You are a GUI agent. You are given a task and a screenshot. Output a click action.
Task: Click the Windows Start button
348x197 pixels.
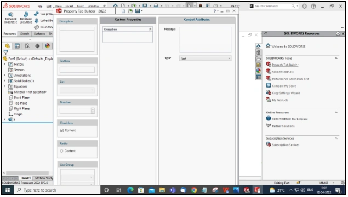[x=8, y=190]
